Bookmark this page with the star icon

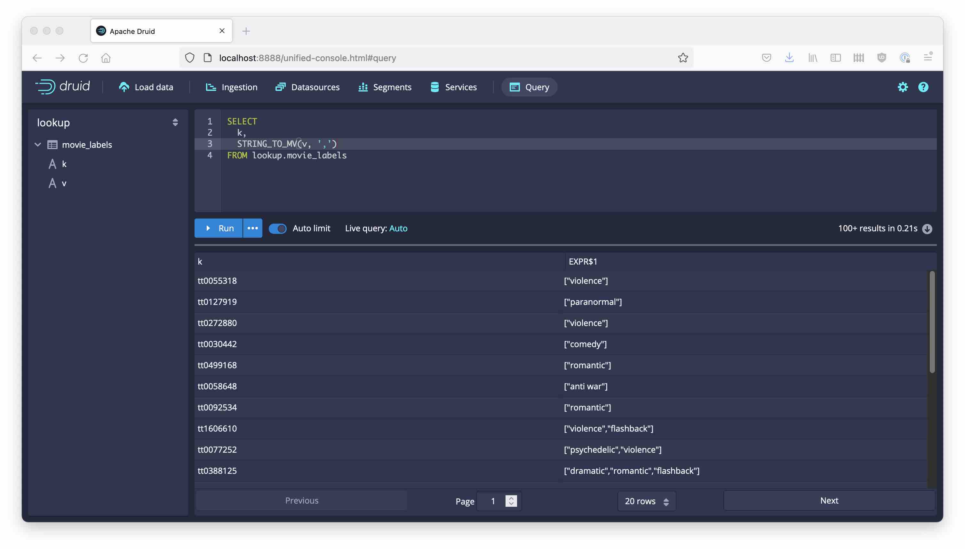click(x=682, y=58)
